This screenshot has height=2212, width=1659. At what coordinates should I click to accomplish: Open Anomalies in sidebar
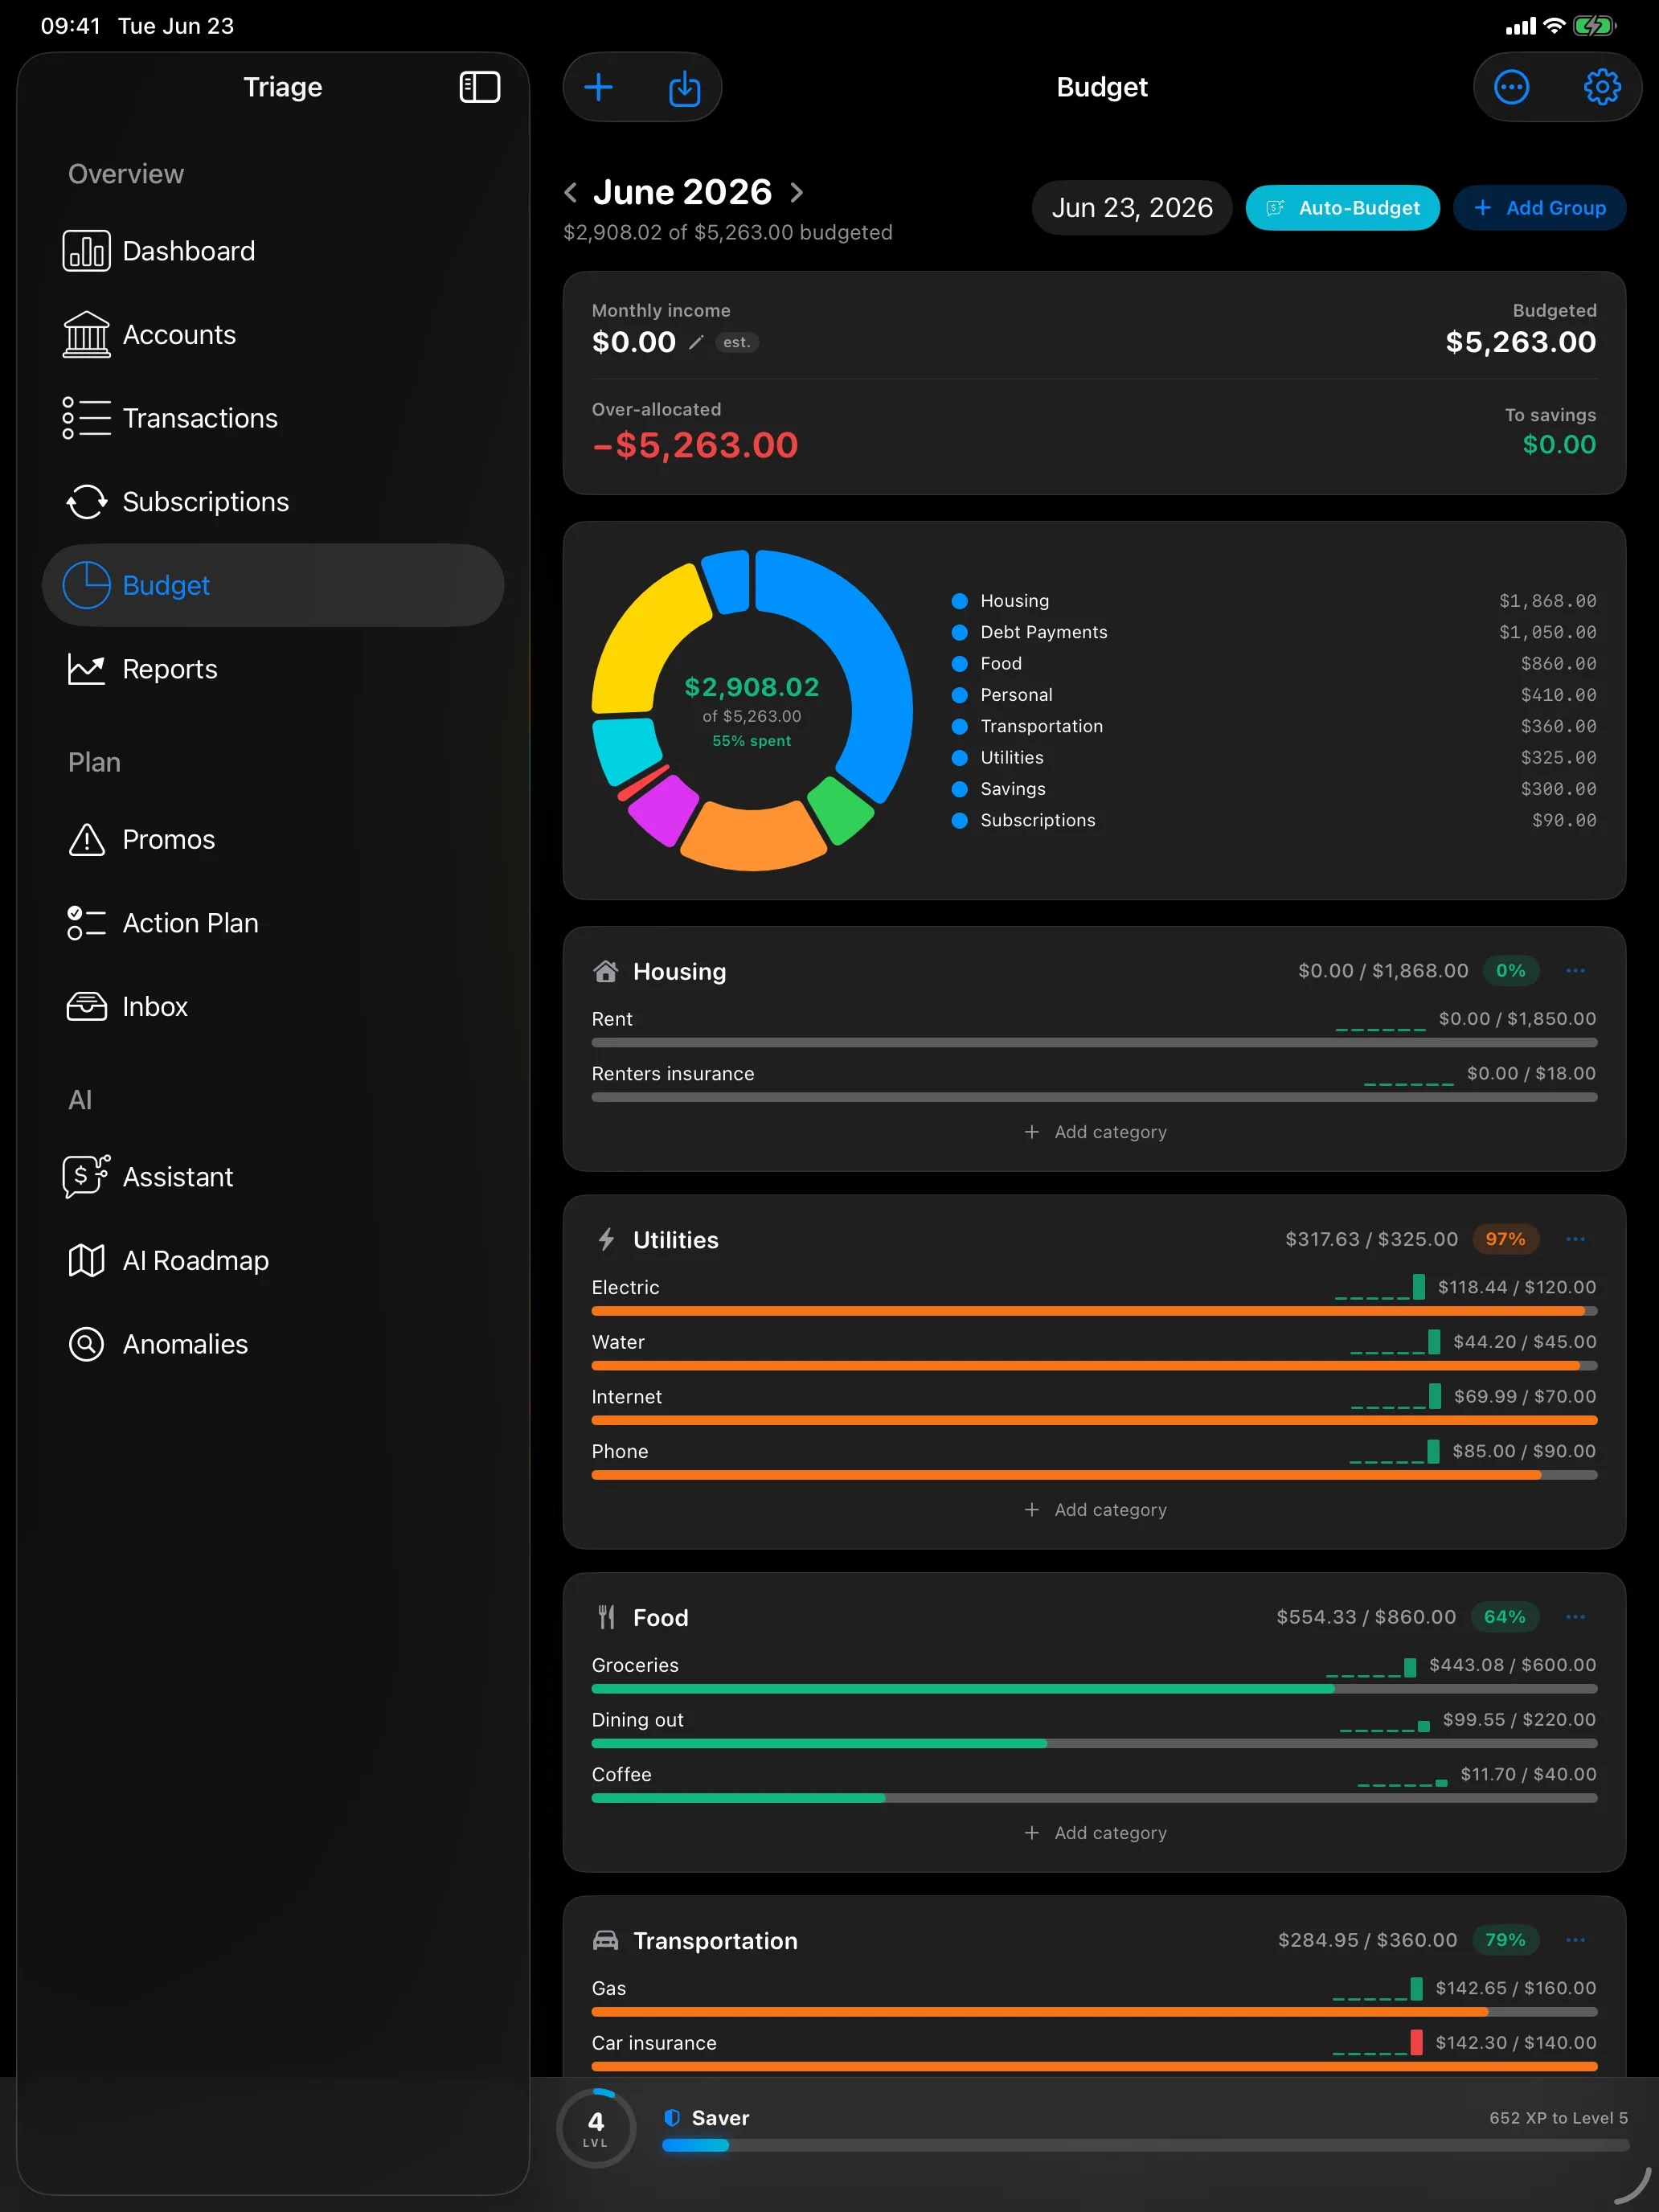pyautogui.click(x=272, y=1345)
